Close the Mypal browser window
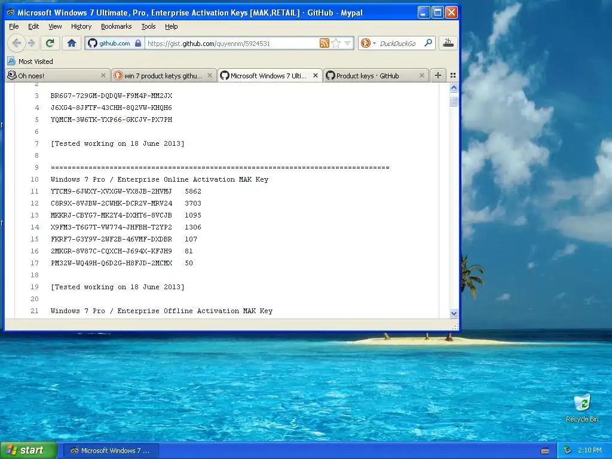The width and height of the screenshot is (612, 459). (452, 13)
